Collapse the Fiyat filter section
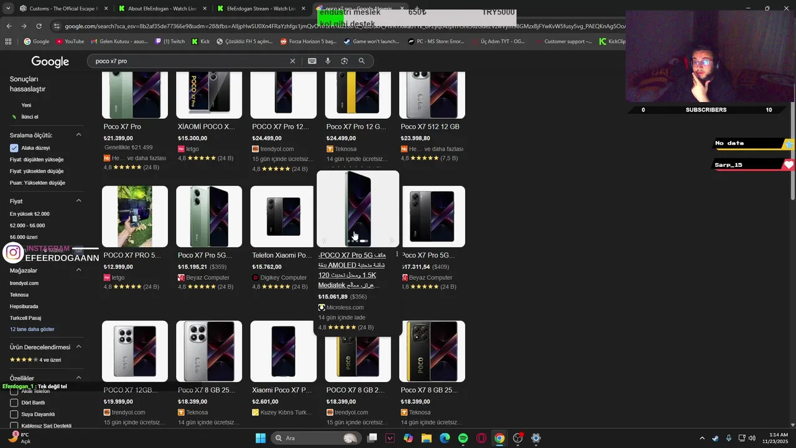This screenshot has width=796, height=448. (x=79, y=201)
